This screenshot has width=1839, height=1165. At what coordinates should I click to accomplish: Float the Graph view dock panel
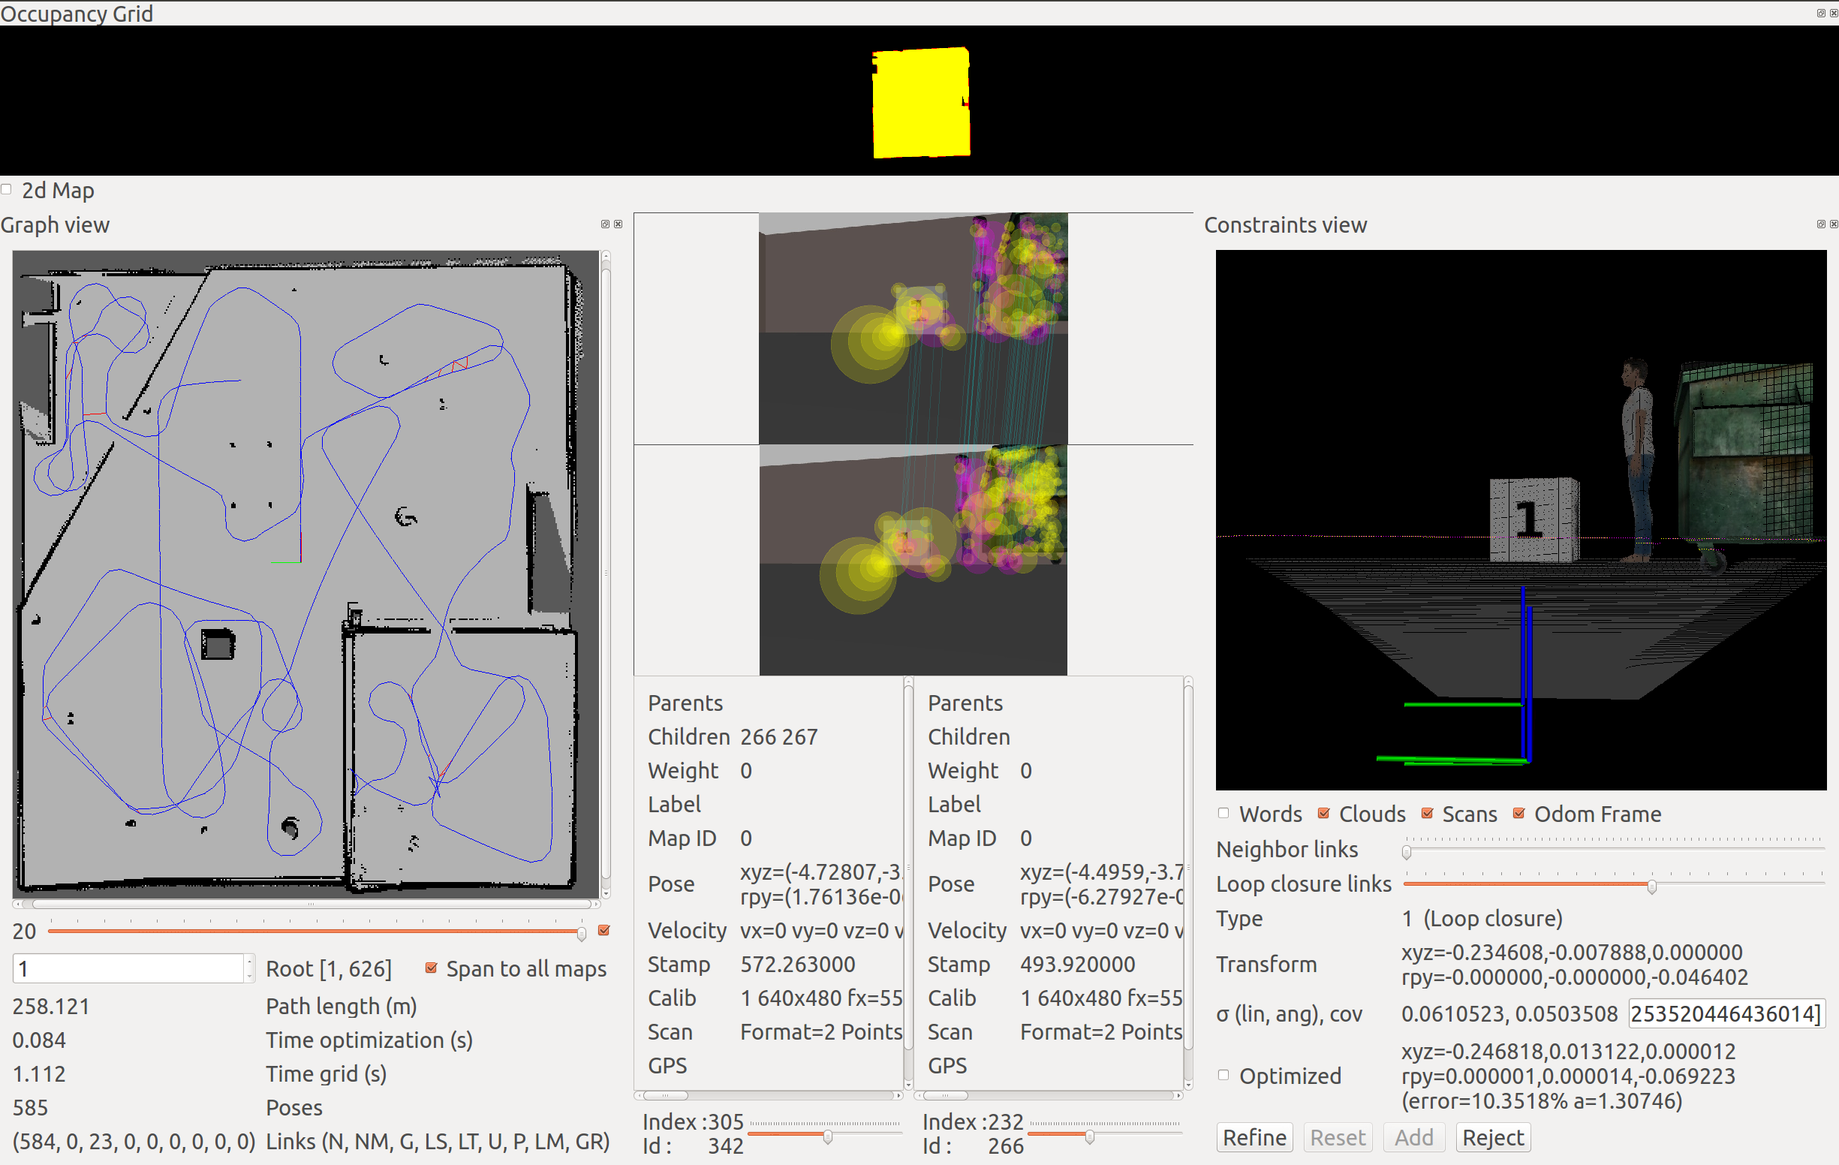(605, 224)
